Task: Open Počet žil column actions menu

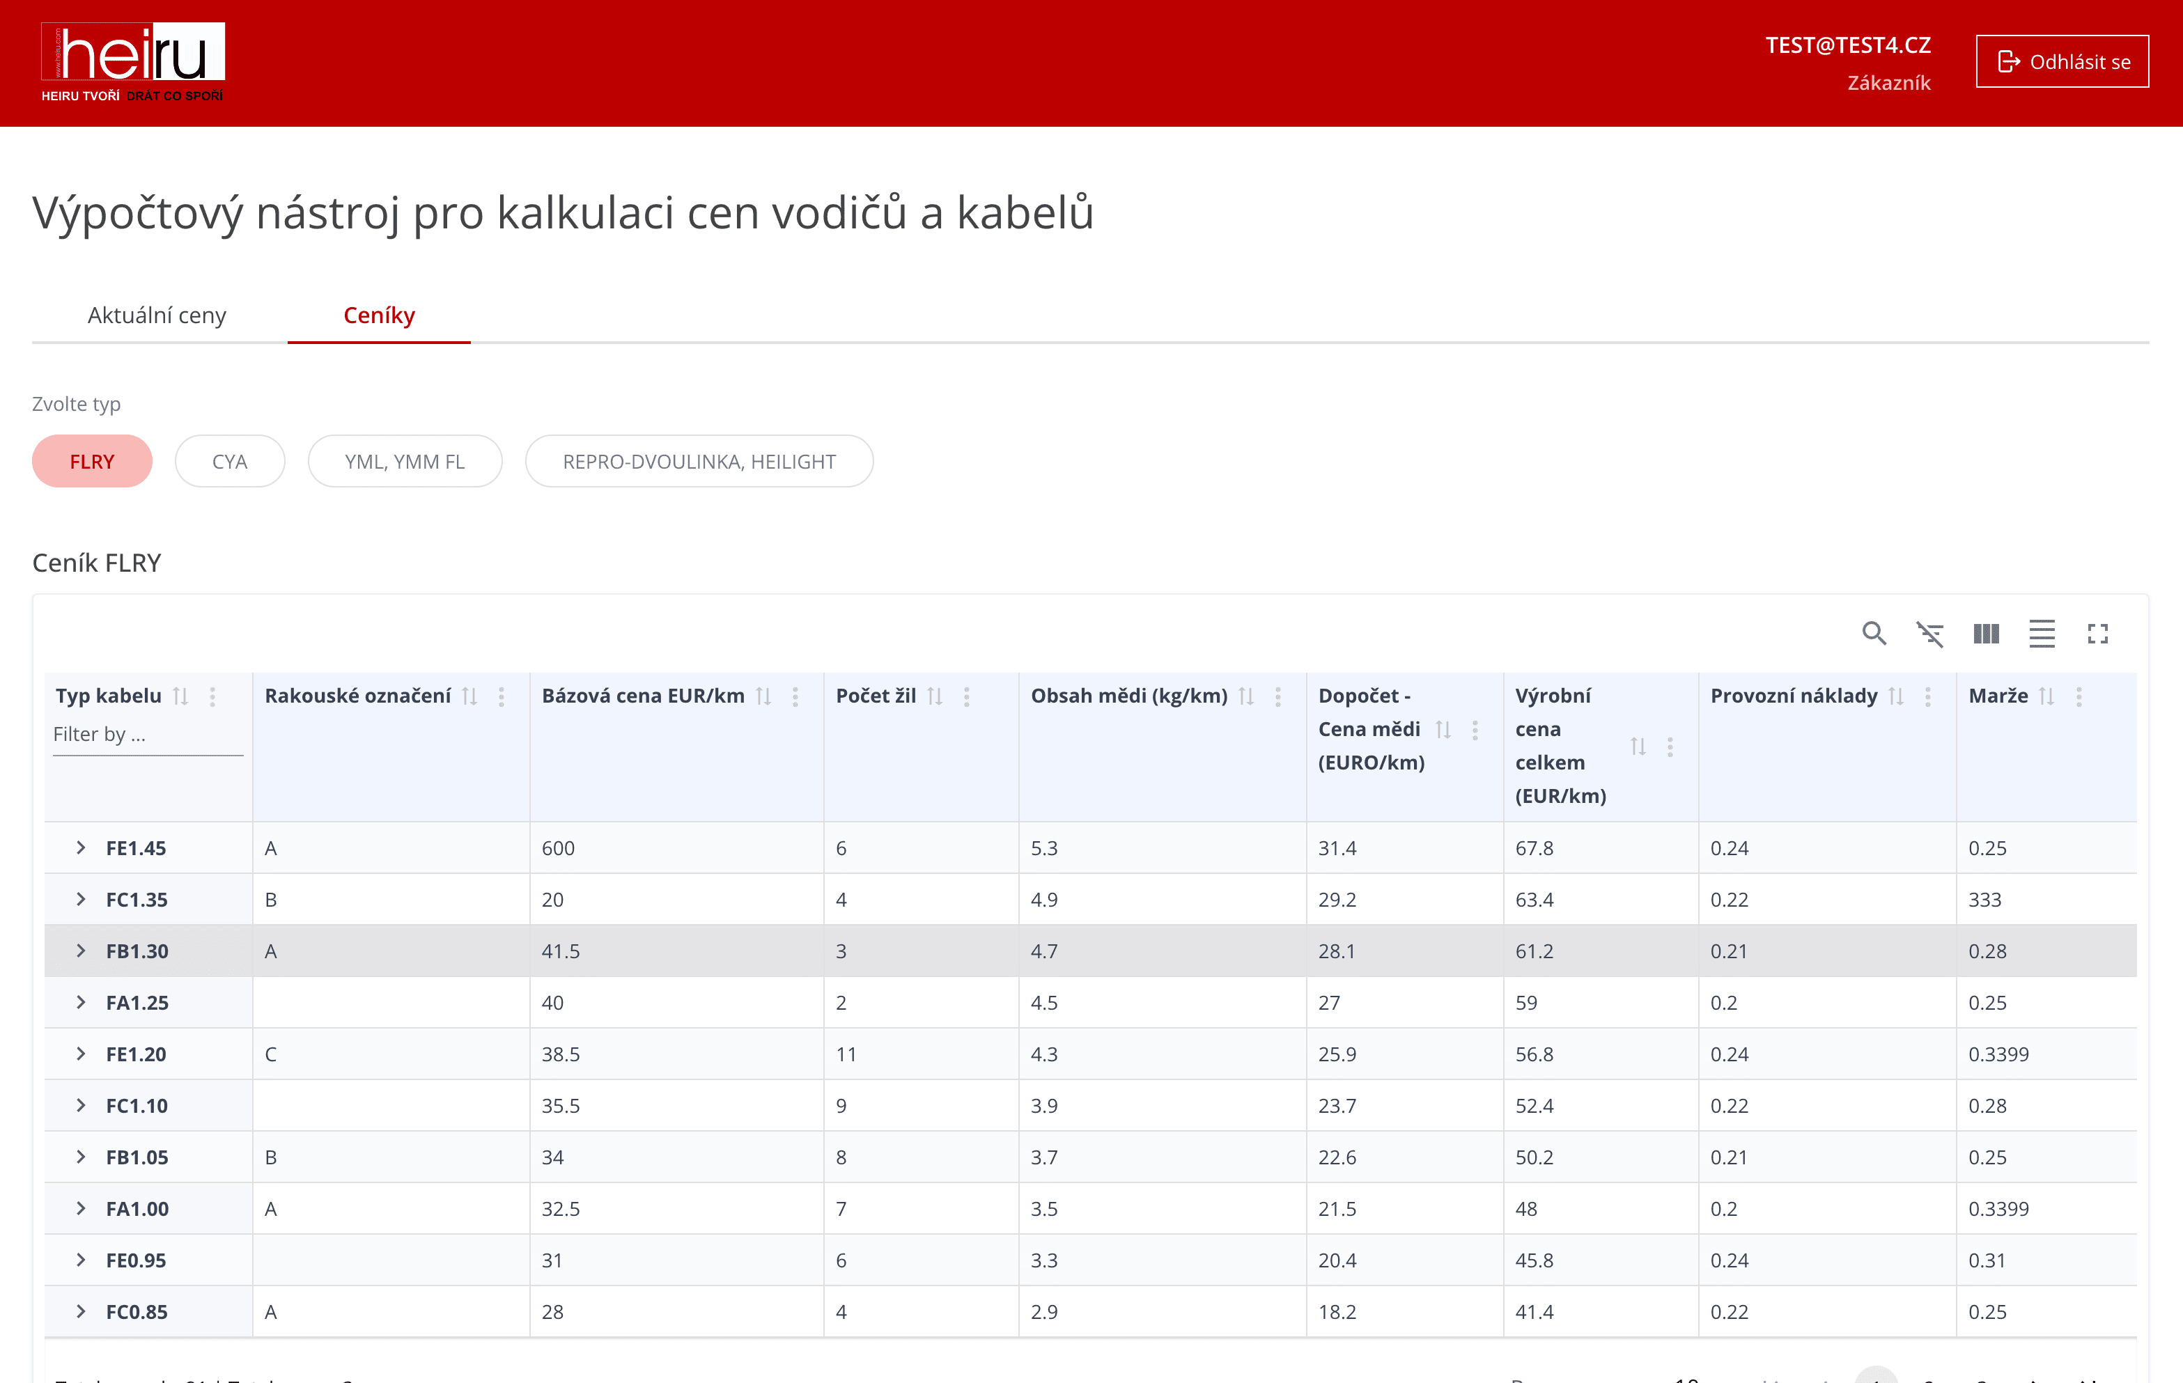Action: (x=966, y=696)
